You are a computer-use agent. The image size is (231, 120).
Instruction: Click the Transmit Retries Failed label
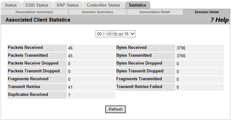[139, 87]
